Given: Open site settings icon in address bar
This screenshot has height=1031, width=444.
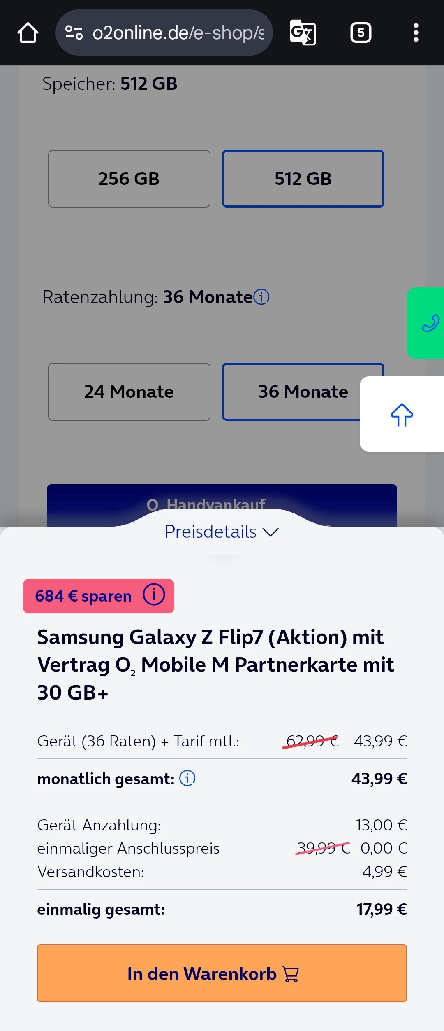Looking at the screenshot, I should coord(74,33).
